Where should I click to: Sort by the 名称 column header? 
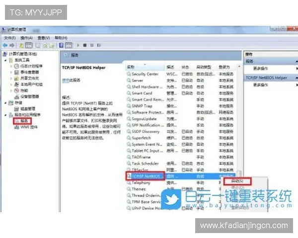[x=145, y=67]
